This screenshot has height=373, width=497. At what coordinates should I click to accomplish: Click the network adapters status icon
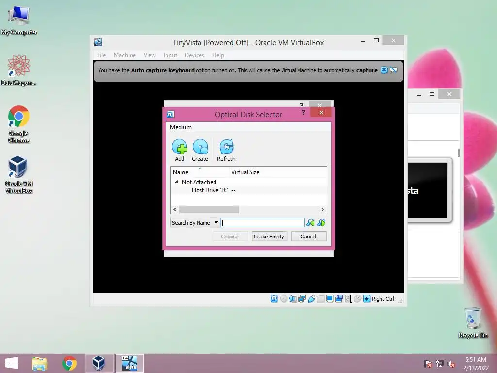point(302,299)
